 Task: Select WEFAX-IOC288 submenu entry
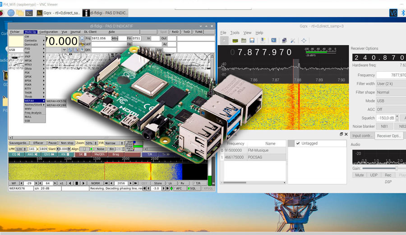[x=56, y=105]
